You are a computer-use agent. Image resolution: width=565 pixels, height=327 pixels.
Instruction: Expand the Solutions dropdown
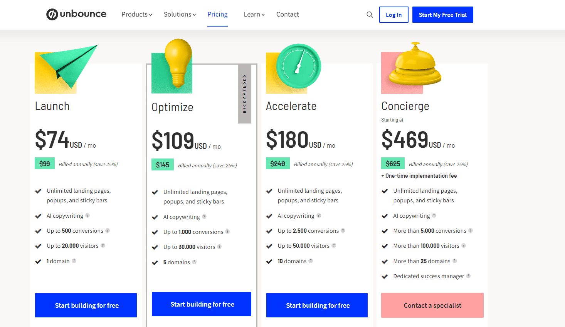tap(180, 14)
